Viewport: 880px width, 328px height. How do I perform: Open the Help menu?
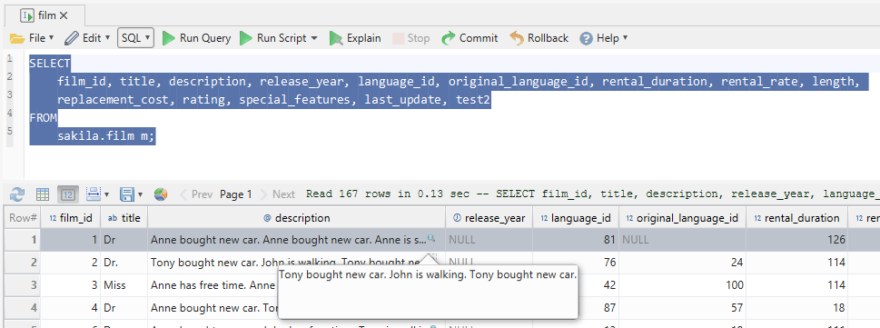[x=603, y=38]
